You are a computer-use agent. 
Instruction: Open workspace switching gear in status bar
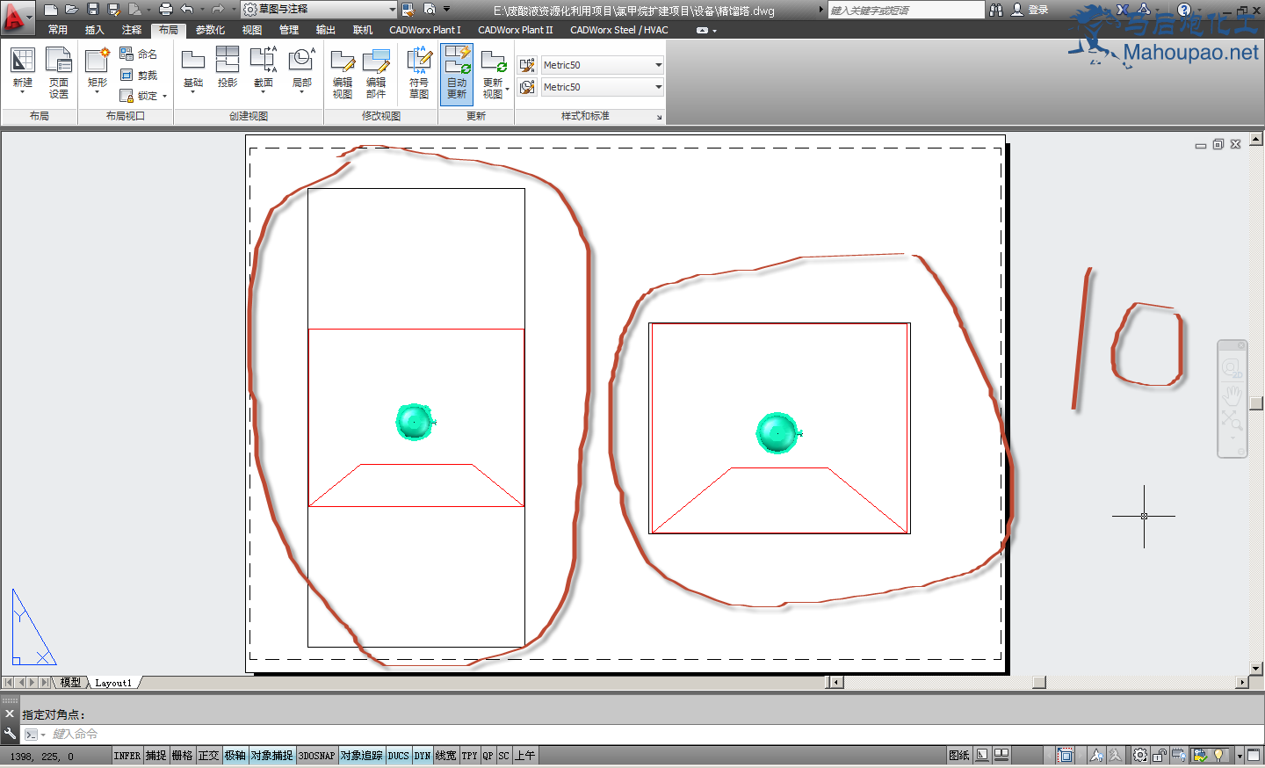click(1140, 755)
